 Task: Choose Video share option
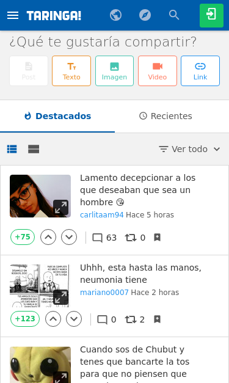point(158,71)
